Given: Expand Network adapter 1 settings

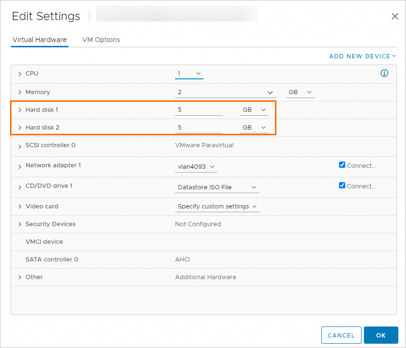Looking at the screenshot, I should (x=20, y=166).
